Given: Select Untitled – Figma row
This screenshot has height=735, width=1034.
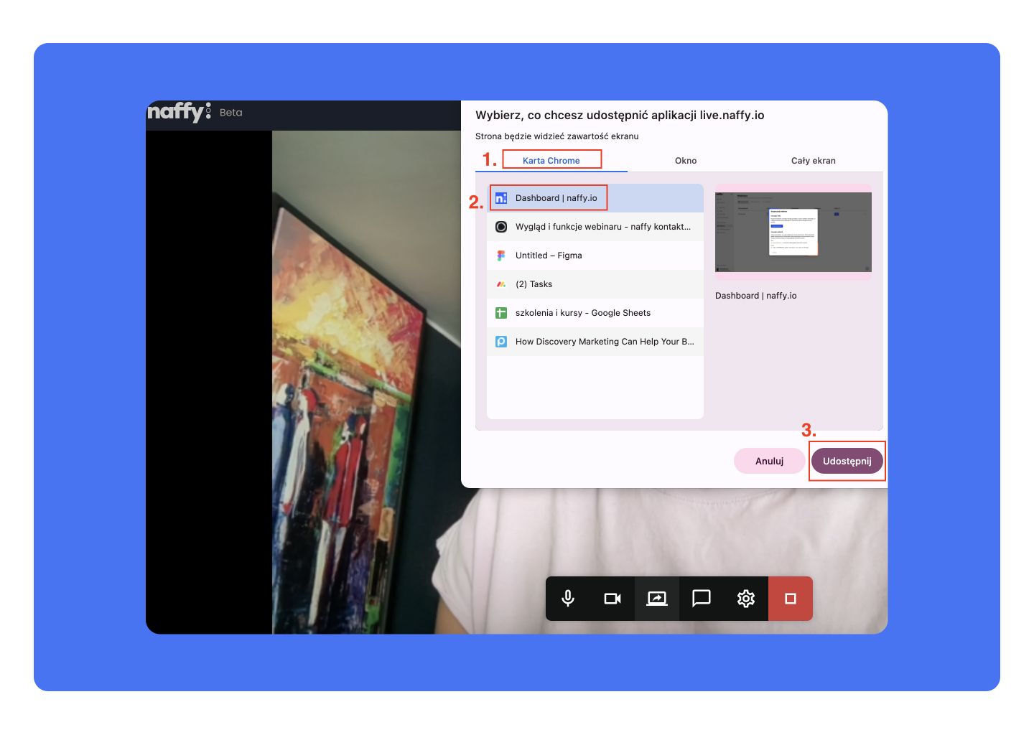Looking at the screenshot, I should click(x=595, y=256).
